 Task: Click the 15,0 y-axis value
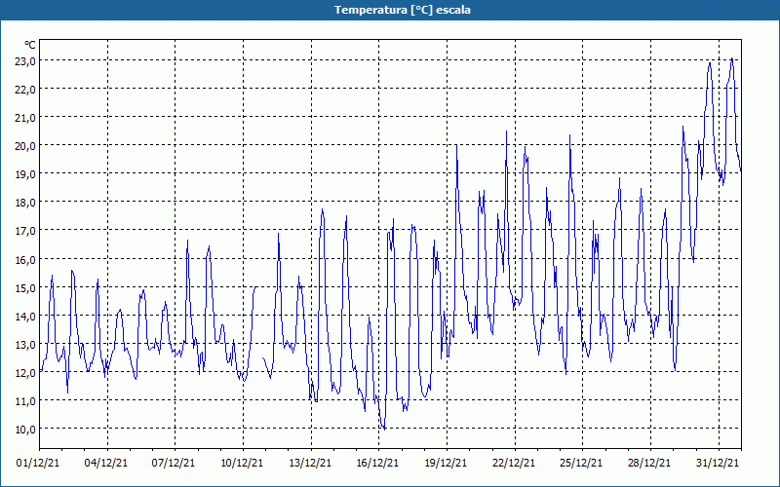25,287
